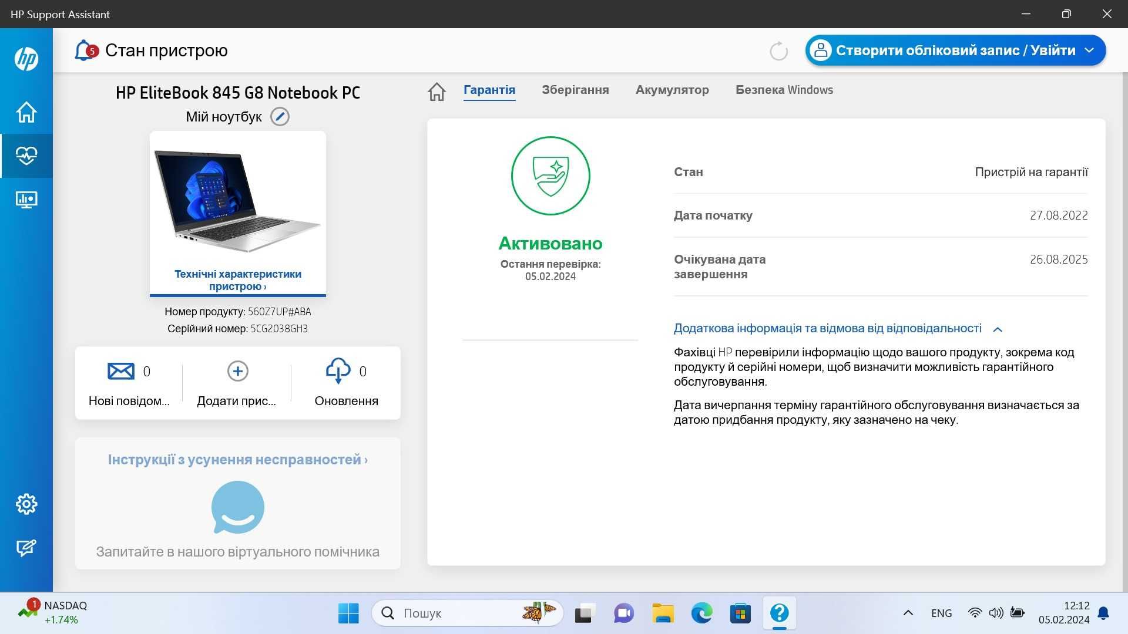This screenshot has height=634, width=1128.
Task: Open 'Інструкції з усунення несправностей' link
Action: pyautogui.click(x=238, y=460)
